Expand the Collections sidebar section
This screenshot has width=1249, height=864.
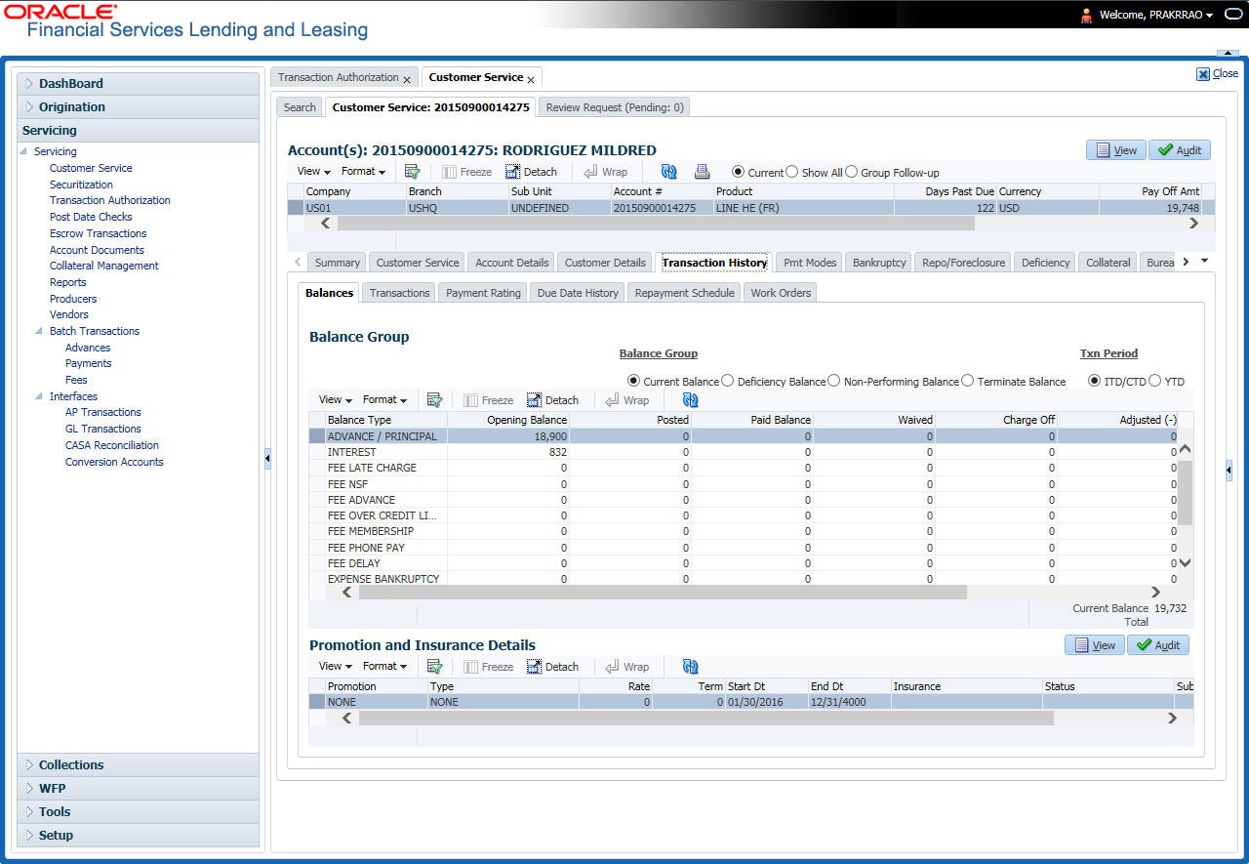coord(70,765)
